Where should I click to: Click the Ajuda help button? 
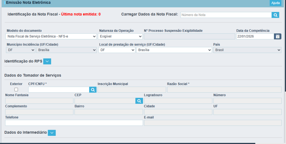pyautogui.click(x=275, y=3)
